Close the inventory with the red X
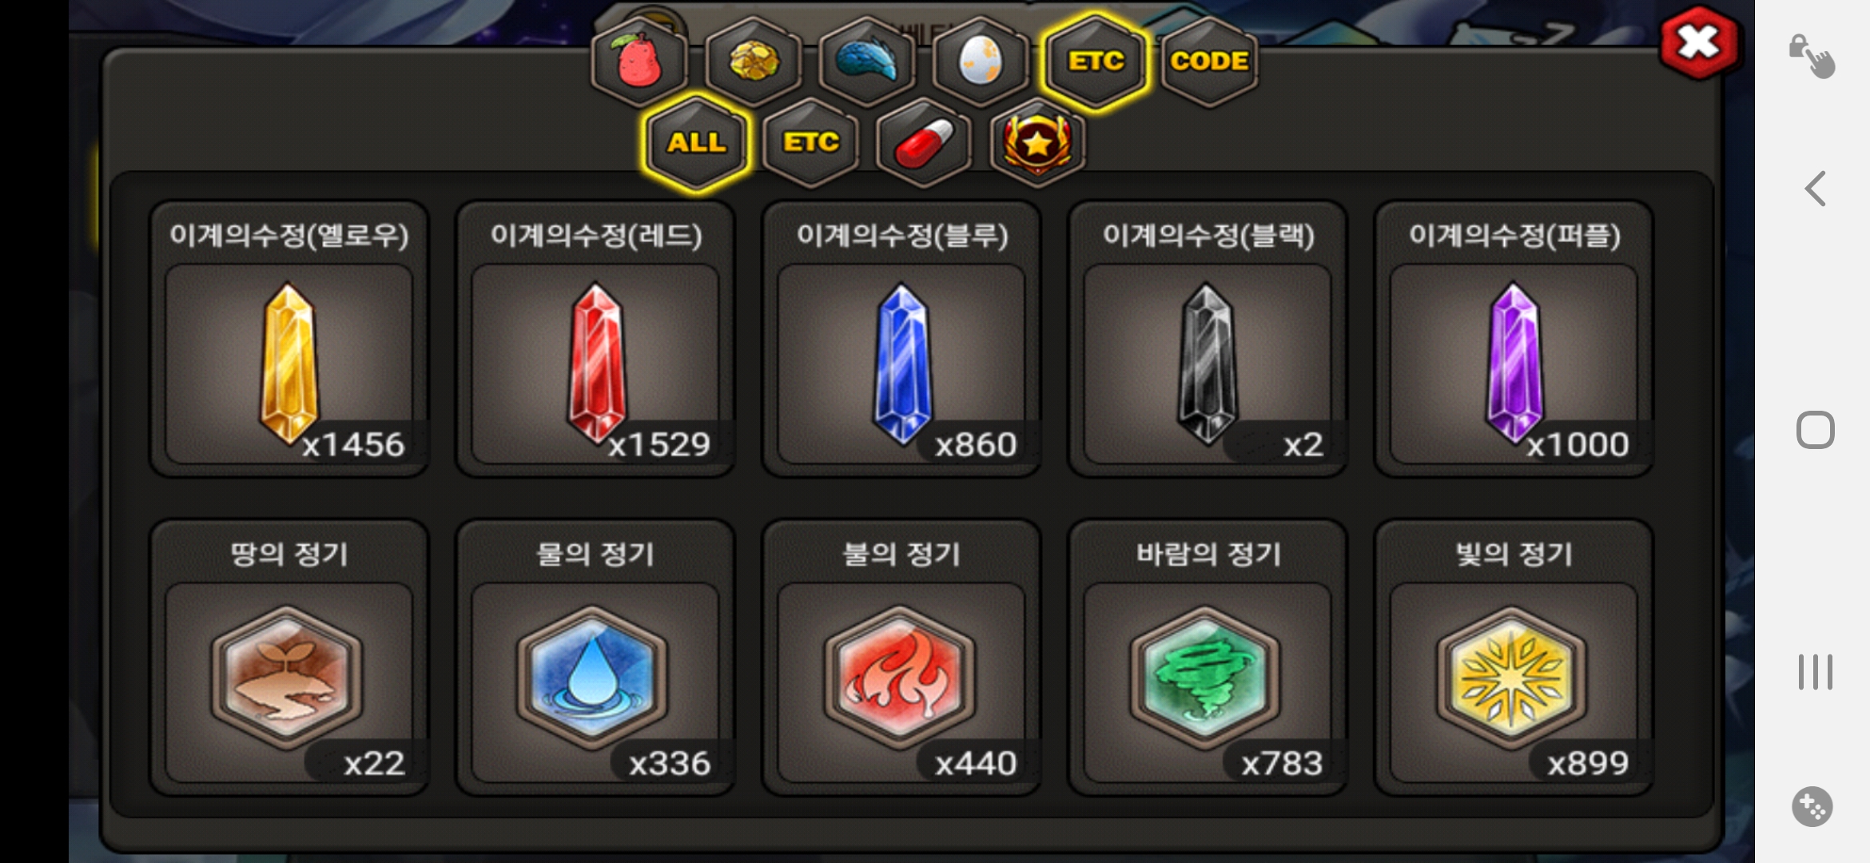Screen dimensions: 1870x863 (1698, 42)
